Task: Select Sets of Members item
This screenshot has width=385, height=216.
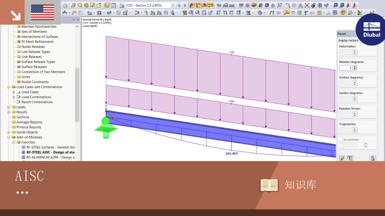Action: click(x=34, y=31)
